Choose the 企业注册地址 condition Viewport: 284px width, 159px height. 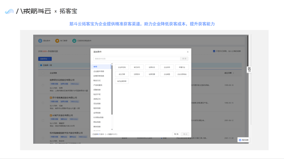[182, 74]
